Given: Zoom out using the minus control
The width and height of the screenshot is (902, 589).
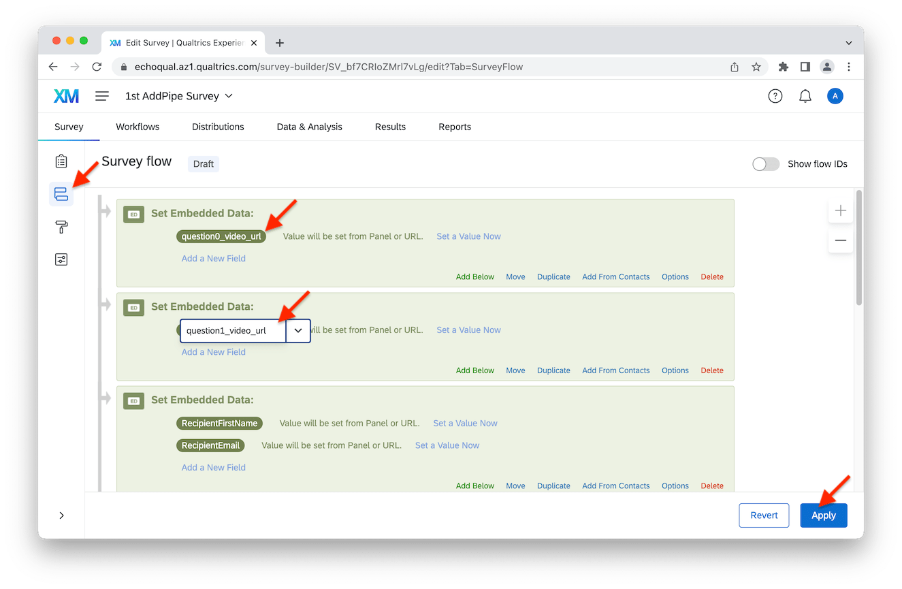Looking at the screenshot, I should (840, 240).
